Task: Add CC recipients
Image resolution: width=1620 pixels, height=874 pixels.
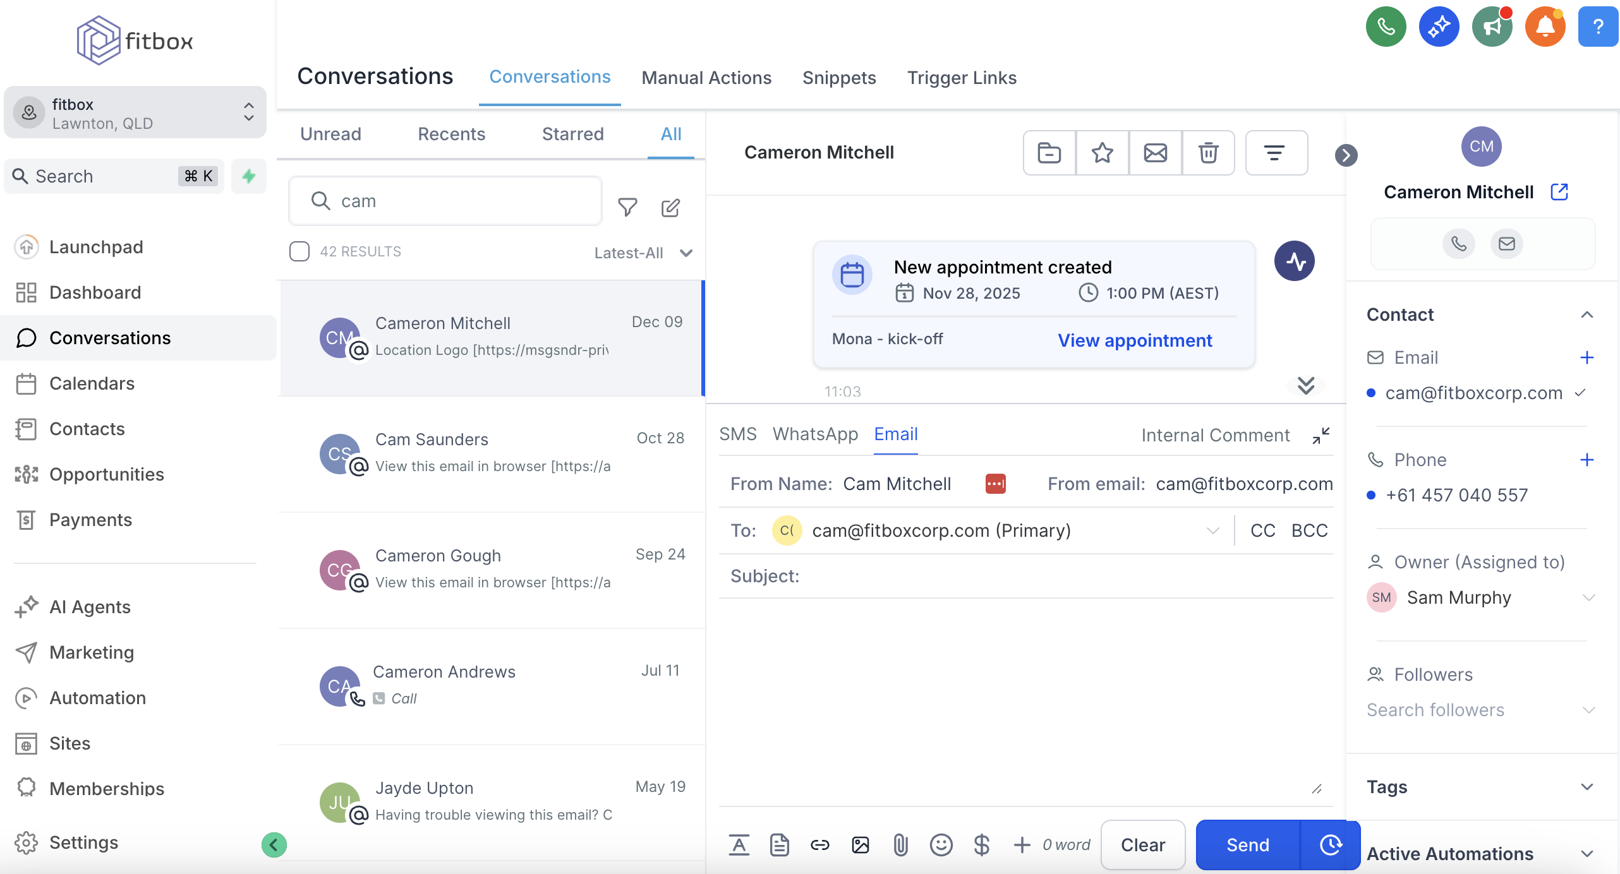Action: pyautogui.click(x=1262, y=530)
